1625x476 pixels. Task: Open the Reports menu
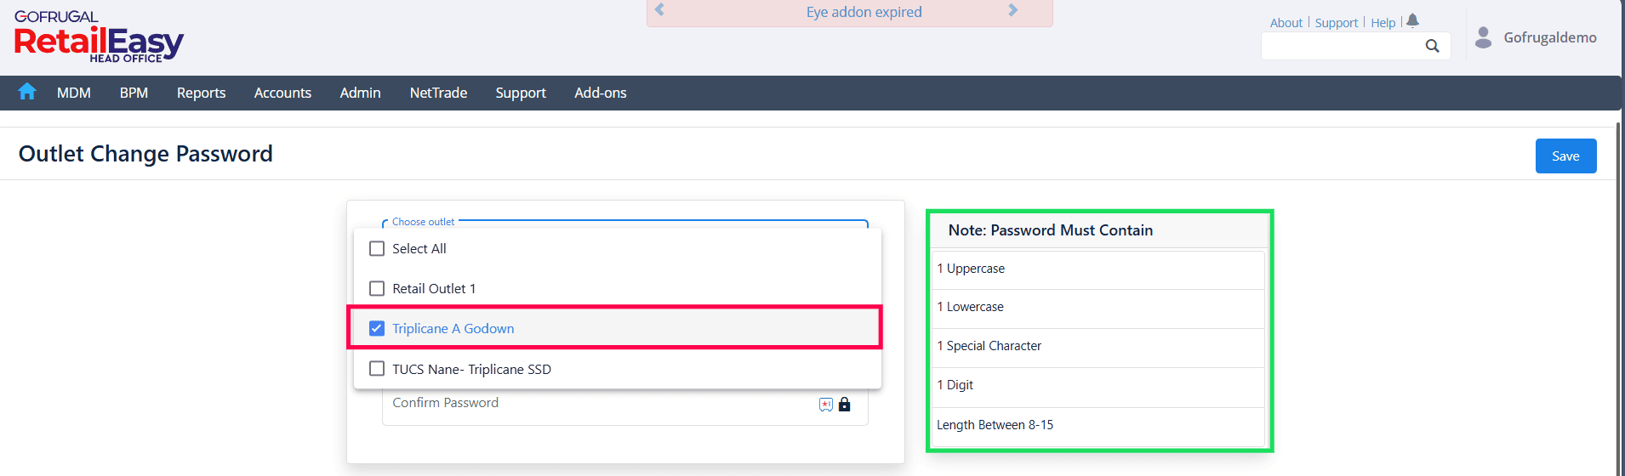coord(201,93)
